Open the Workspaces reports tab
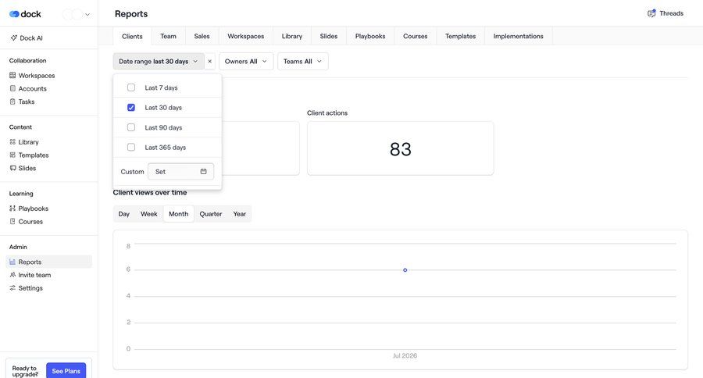The height and width of the screenshot is (378, 703). (x=246, y=37)
